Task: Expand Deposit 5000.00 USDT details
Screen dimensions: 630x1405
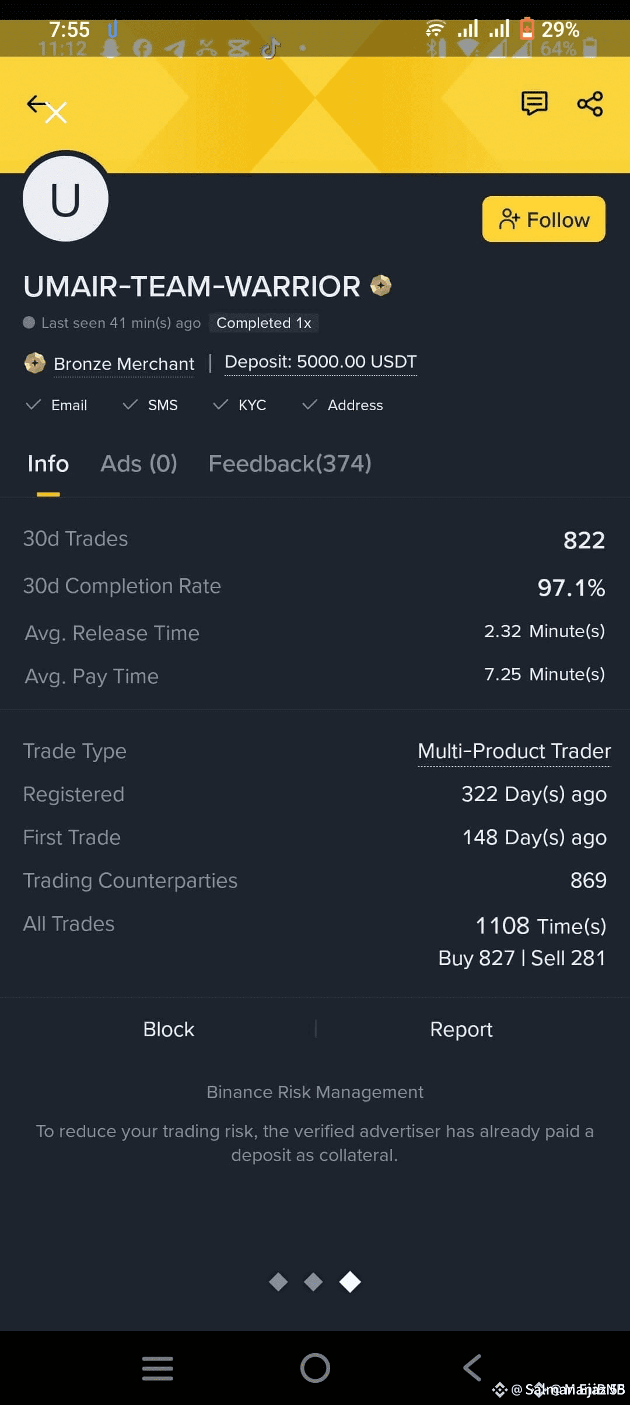Action: [x=320, y=362]
